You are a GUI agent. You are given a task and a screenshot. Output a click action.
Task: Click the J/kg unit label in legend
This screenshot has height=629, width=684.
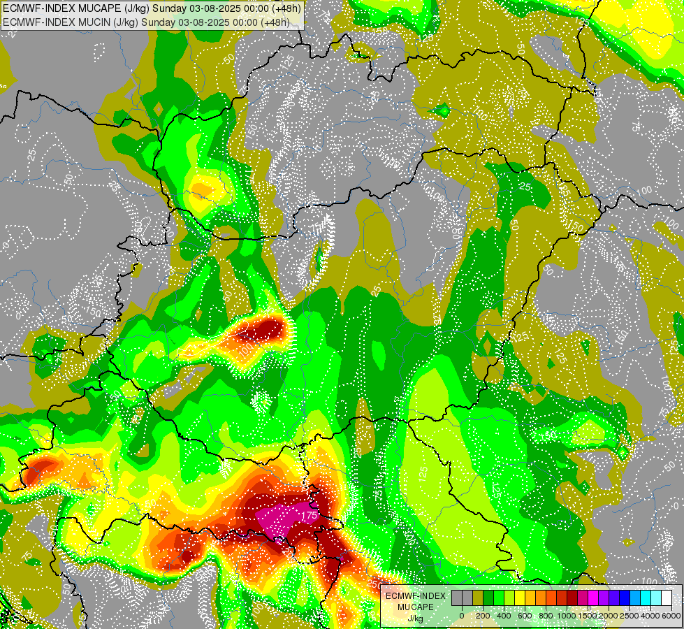pos(416,619)
